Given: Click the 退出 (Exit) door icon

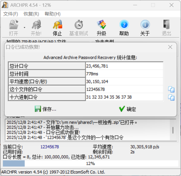Looking at the screenshot, I should tap(166, 25).
